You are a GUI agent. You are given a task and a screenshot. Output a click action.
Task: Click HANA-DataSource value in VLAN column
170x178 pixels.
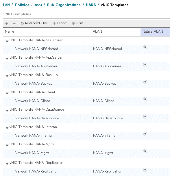(x=108, y=118)
